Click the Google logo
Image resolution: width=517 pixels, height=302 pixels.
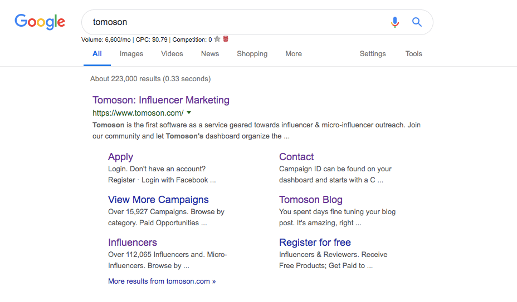(40, 22)
